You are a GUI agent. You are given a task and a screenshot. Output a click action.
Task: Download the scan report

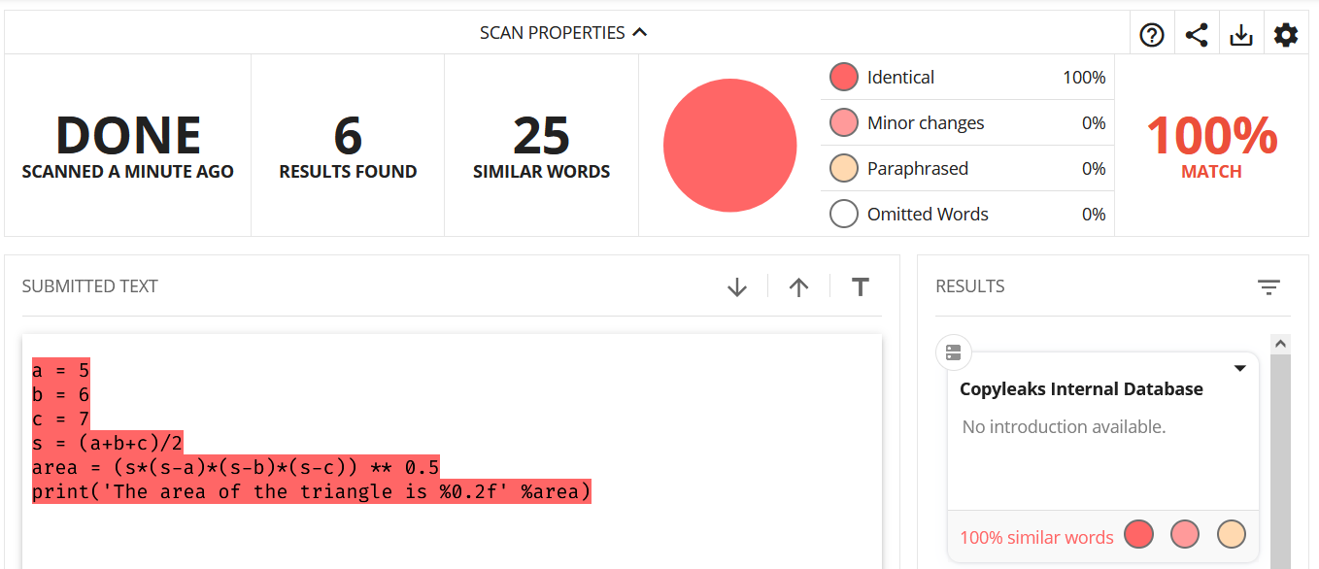coord(1241,36)
